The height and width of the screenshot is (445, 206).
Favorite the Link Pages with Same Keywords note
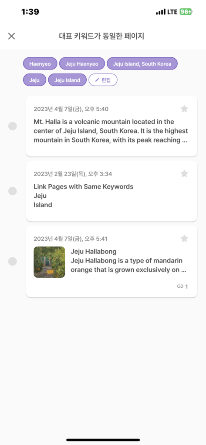[184, 174]
